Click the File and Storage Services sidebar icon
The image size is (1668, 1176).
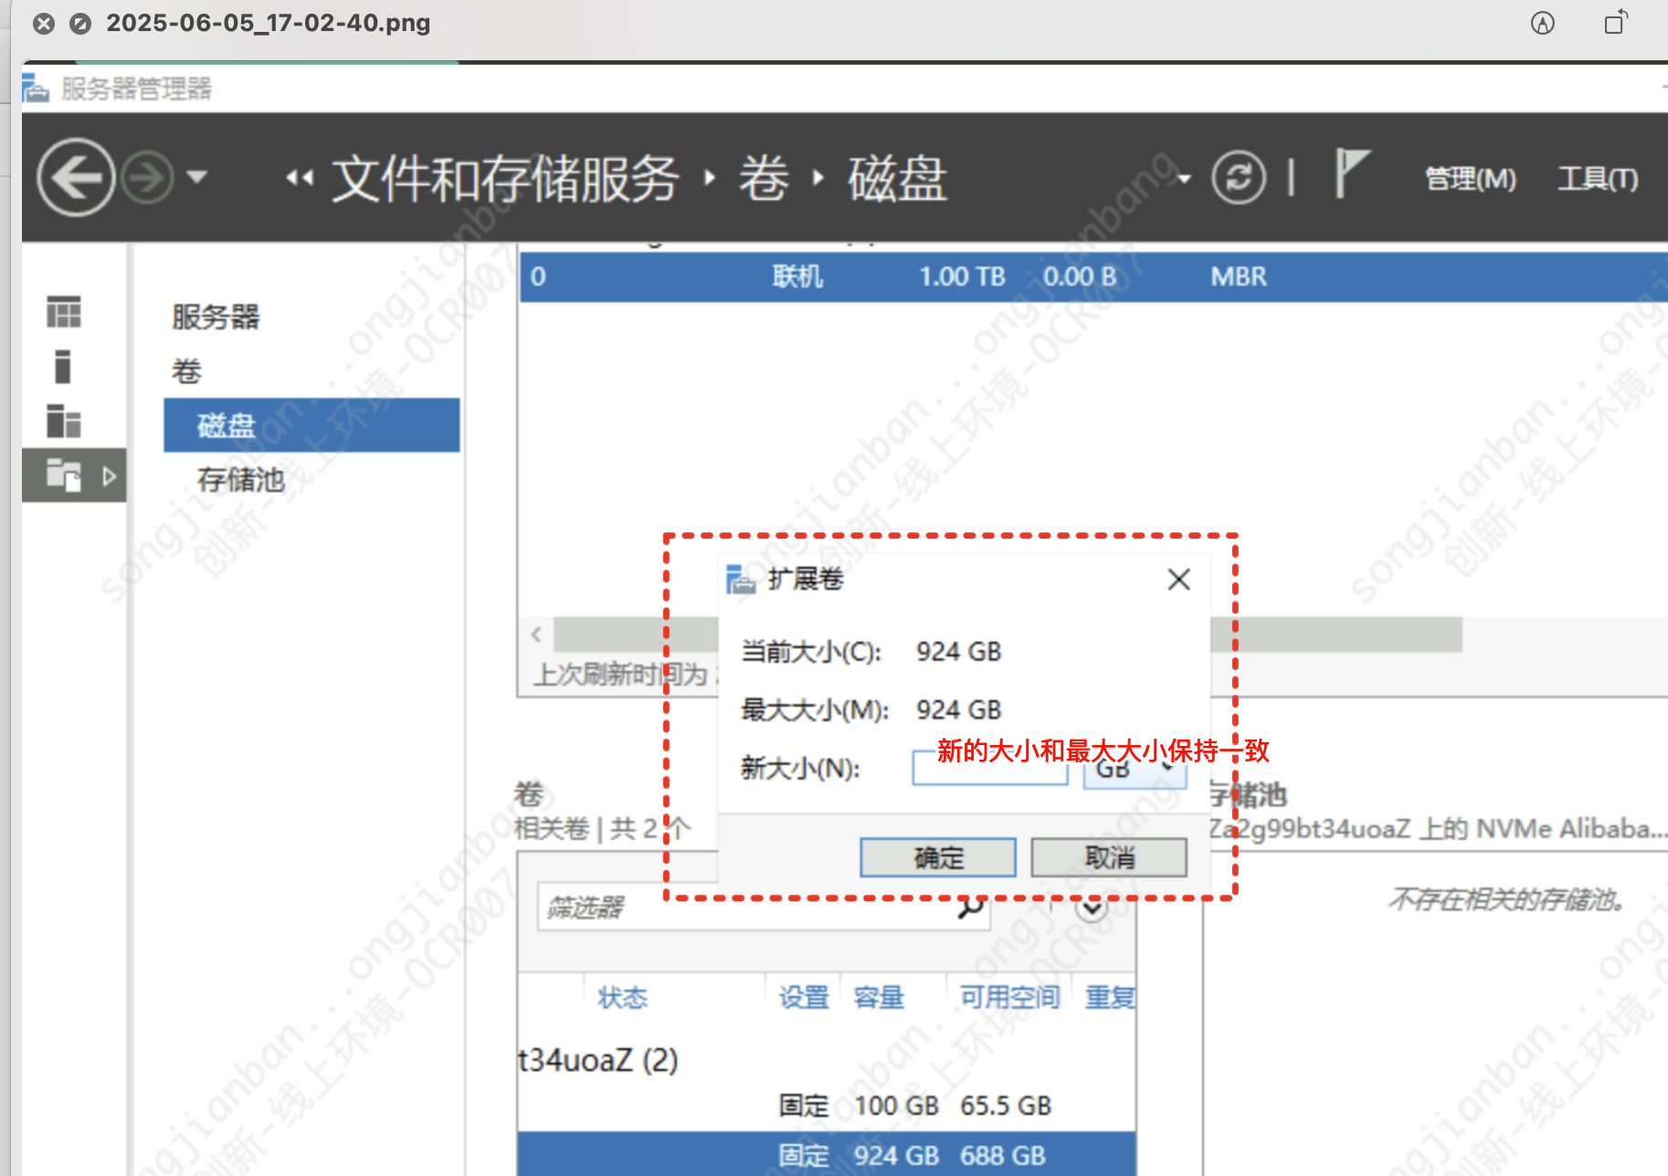(x=64, y=475)
